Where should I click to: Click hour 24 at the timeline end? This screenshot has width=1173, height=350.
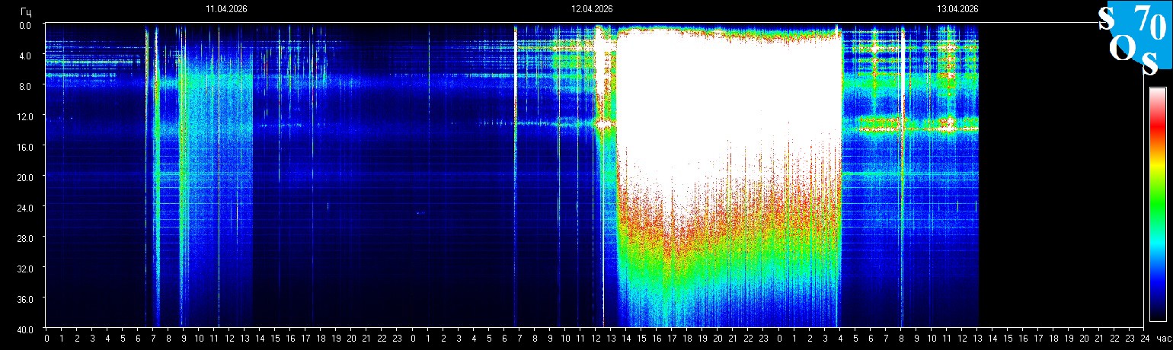tap(1145, 339)
